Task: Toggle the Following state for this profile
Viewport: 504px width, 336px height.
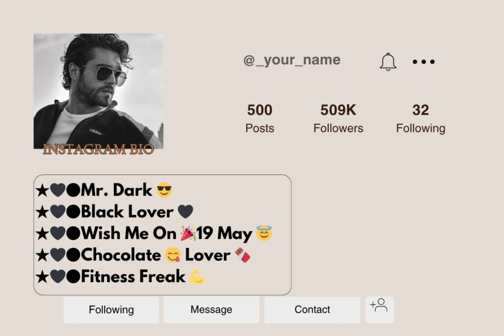Action: click(111, 309)
